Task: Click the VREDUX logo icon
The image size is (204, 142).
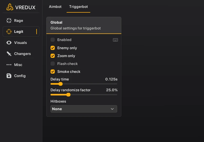Action: point(10,7)
